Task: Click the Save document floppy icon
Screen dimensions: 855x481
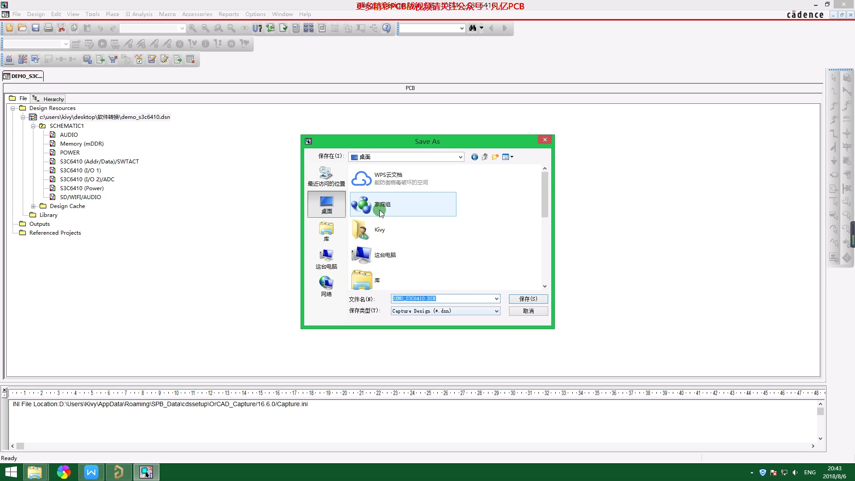Action: [36, 28]
